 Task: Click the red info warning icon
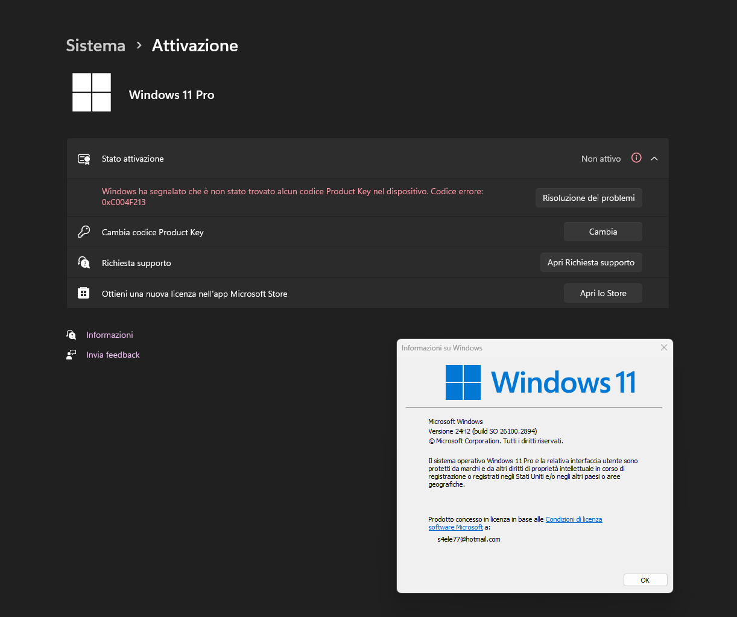pos(636,158)
